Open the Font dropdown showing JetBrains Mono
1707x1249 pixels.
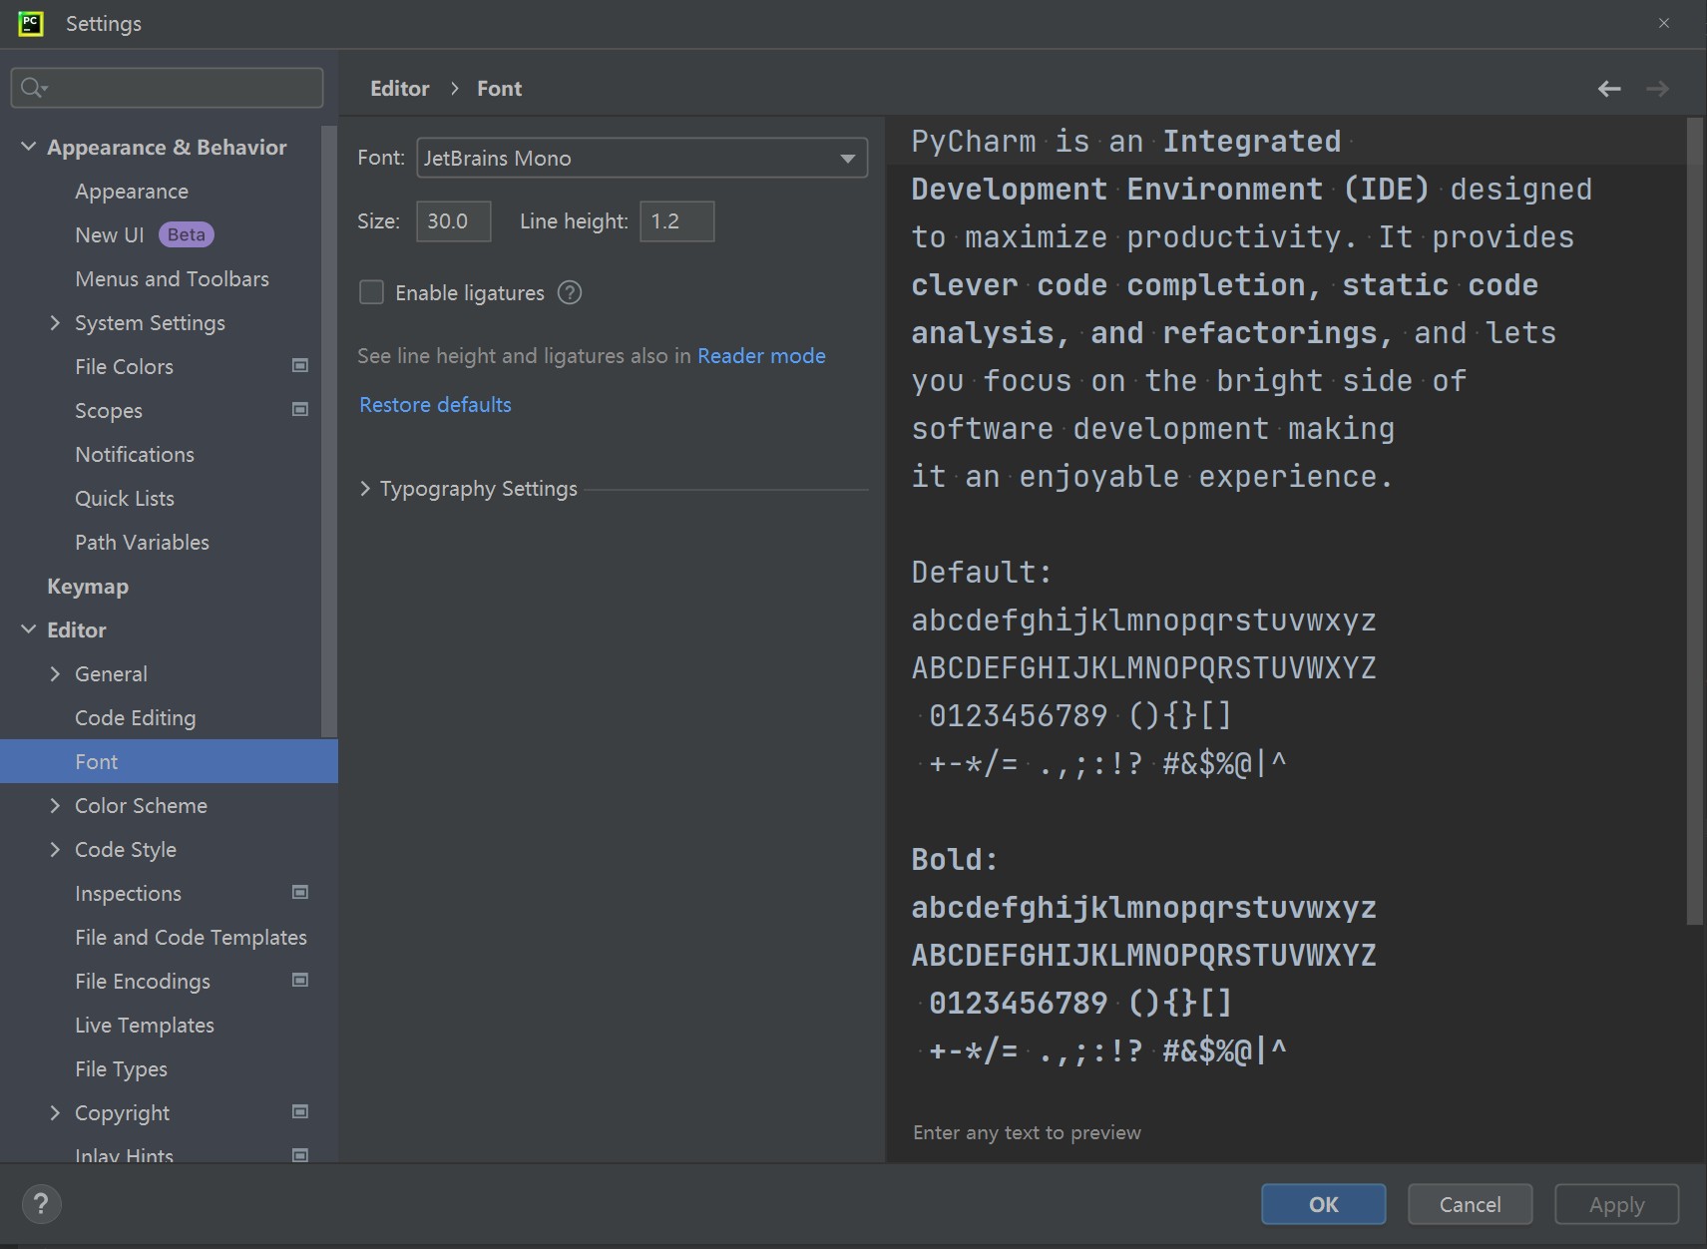[x=641, y=158]
